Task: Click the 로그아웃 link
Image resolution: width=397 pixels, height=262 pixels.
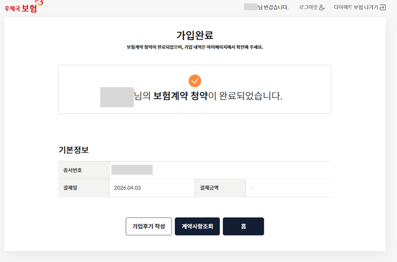Action: point(312,7)
